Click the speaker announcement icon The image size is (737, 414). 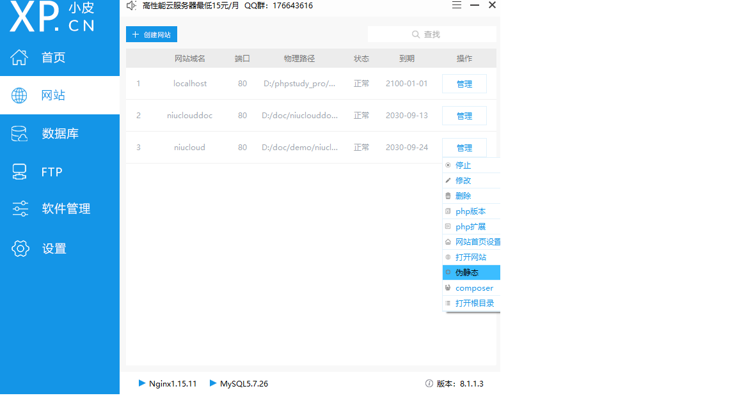coord(132,5)
